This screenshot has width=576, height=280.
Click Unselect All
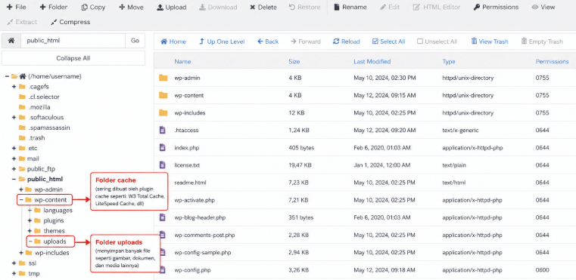(x=437, y=42)
